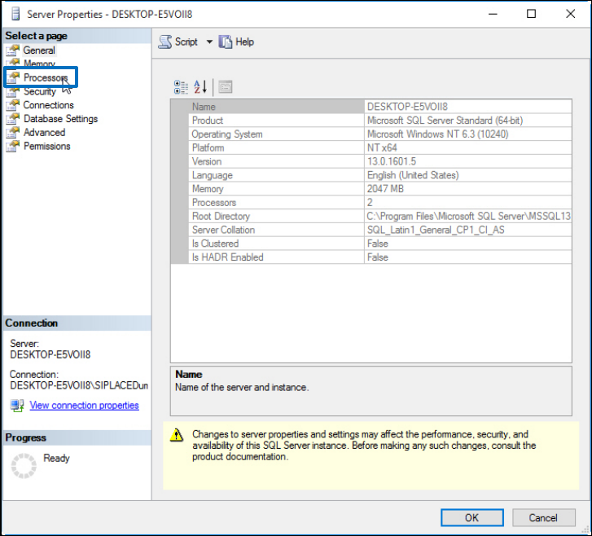Image resolution: width=592 pixels, height=536 pixels.
Task: Go to the Security page
Action: click(40, 91)
